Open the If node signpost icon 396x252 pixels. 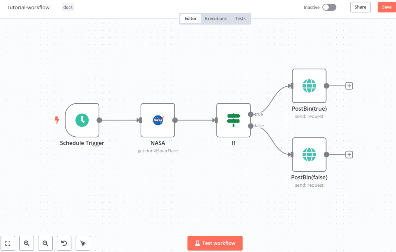coord(233,120)
